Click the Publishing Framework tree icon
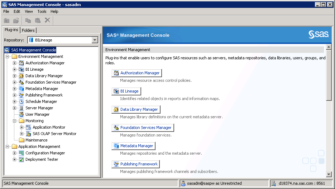This screenshot has height=189, width=335. (21, 95)
